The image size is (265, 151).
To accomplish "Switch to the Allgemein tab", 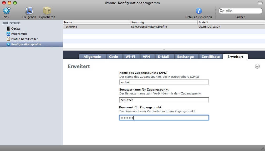I will pos(92,57).
